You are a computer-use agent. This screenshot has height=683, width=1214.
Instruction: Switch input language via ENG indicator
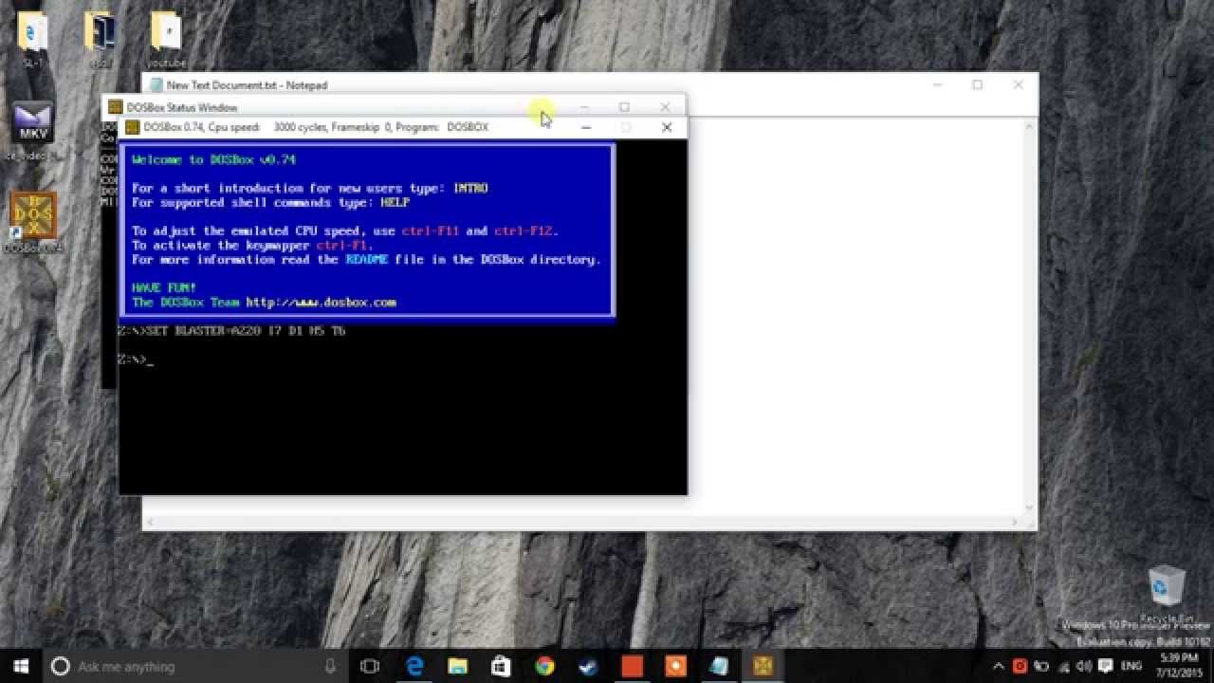click(x=1131, y=667)
